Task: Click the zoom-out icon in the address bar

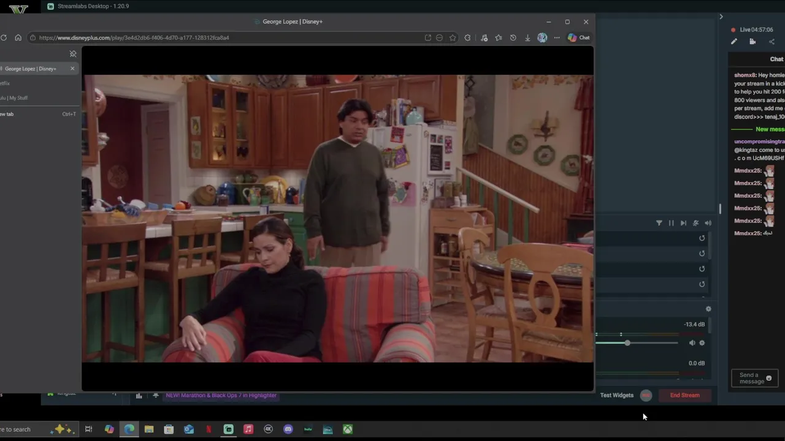Action: (439, 37)
